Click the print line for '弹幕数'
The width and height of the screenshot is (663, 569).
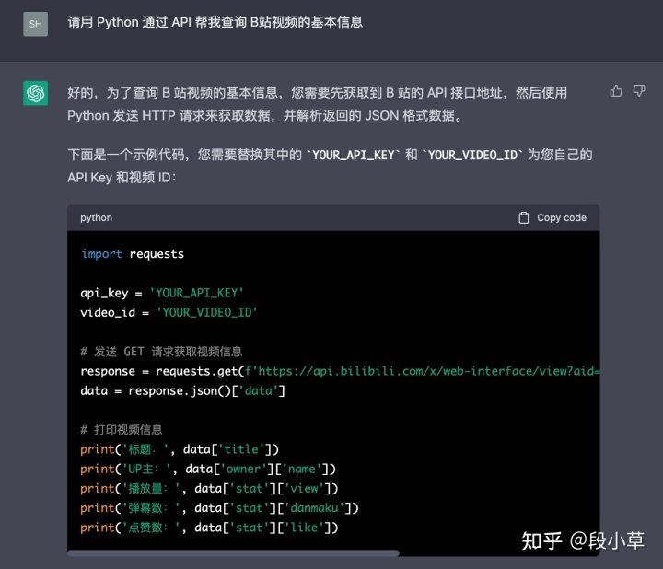tap(219, 507)
